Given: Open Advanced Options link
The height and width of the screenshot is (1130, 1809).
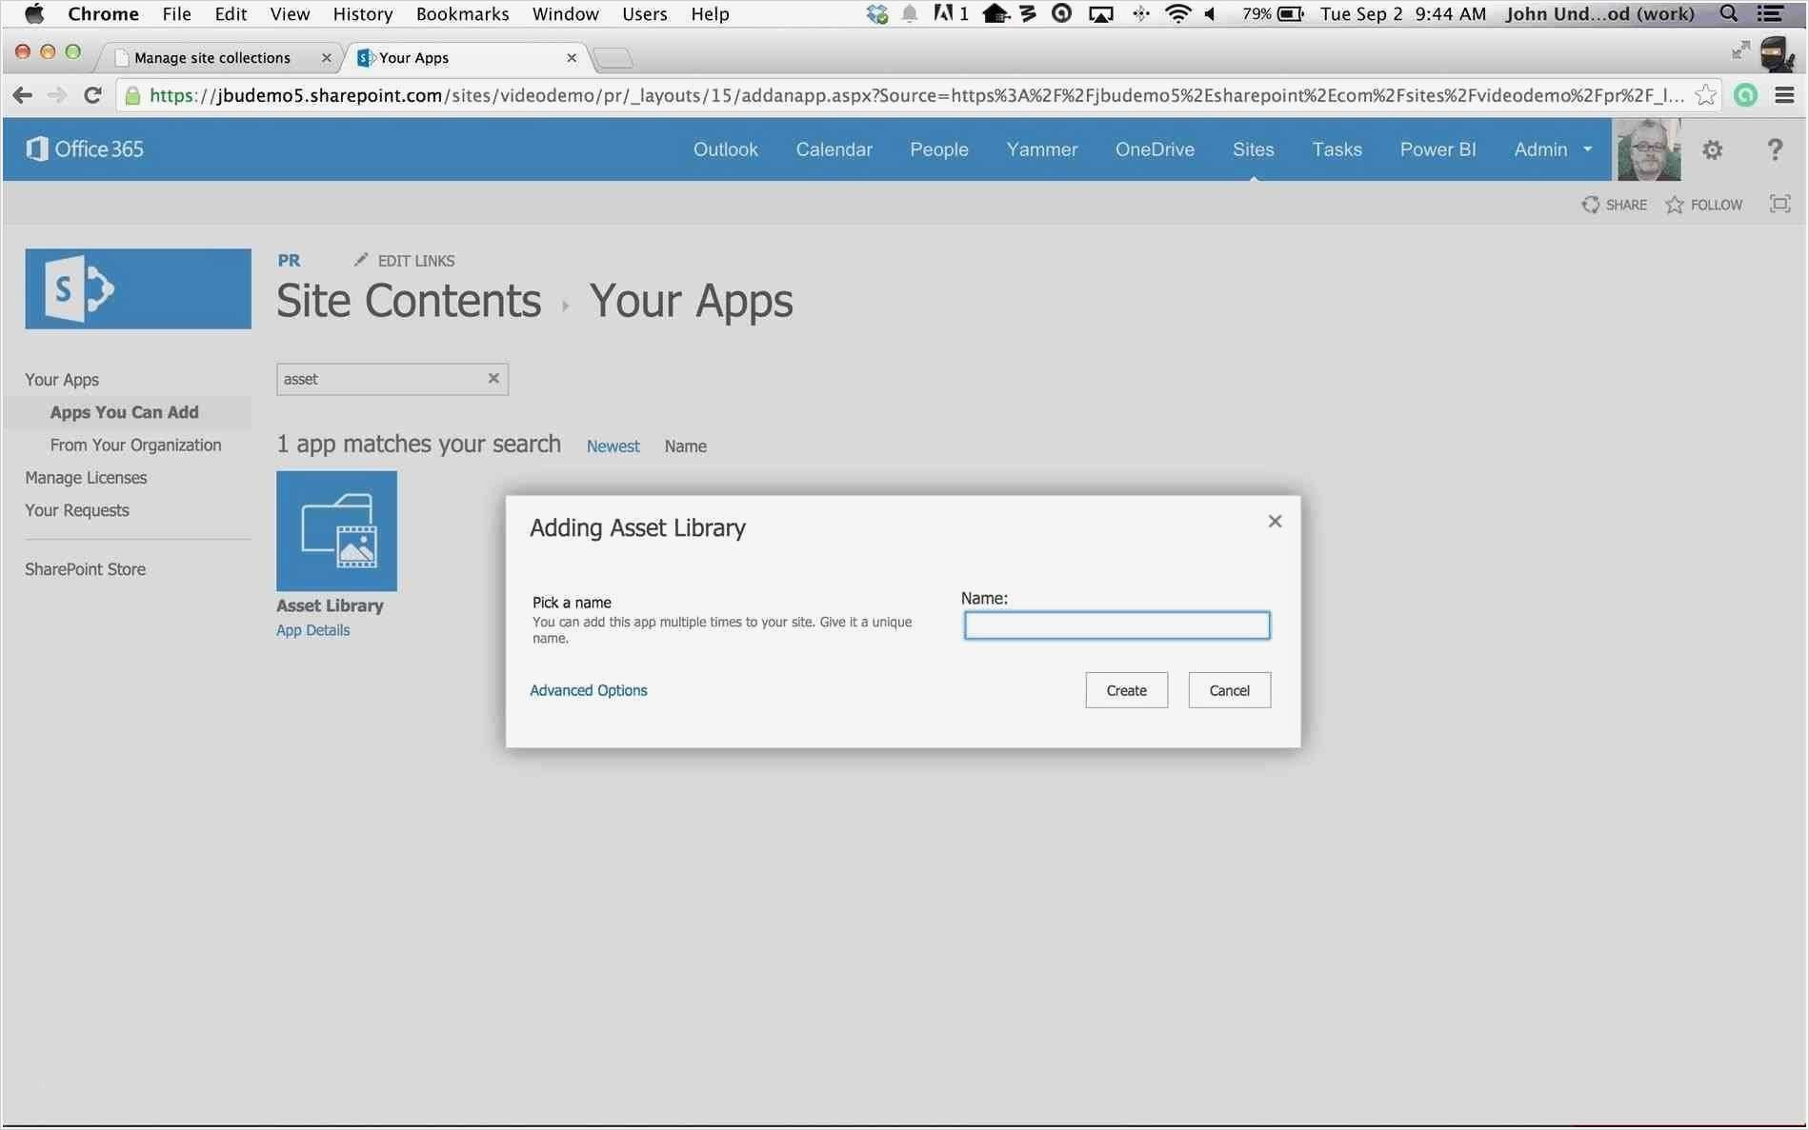Looking at the screenshot, I should (588, 690).
